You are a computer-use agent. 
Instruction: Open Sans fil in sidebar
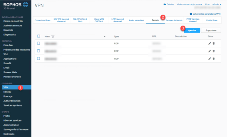click(7, 63)
